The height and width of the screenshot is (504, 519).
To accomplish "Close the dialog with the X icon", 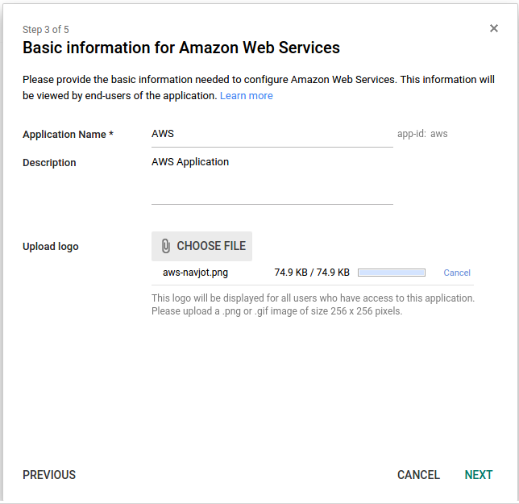I will [x=493, y=28].
